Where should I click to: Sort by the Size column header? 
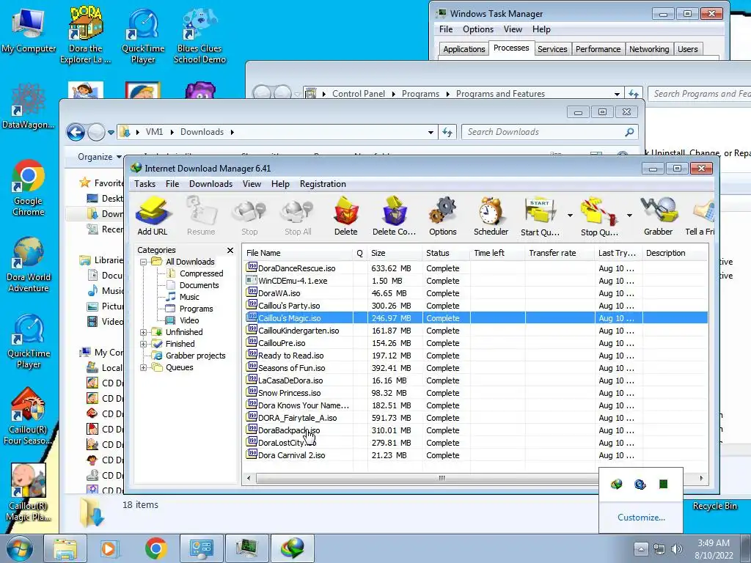395,253
